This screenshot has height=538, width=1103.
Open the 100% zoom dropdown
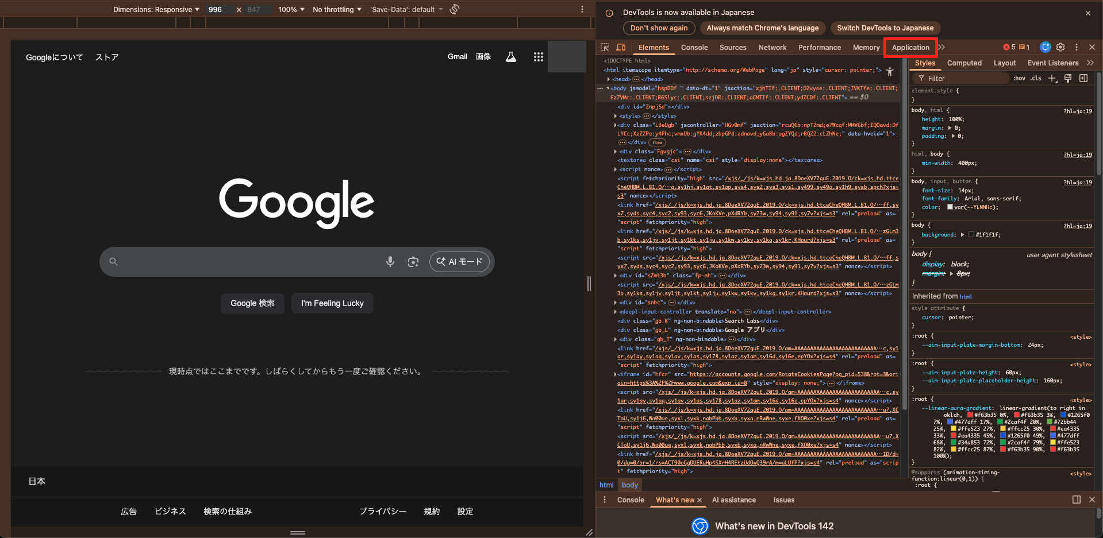coord(291,9)
